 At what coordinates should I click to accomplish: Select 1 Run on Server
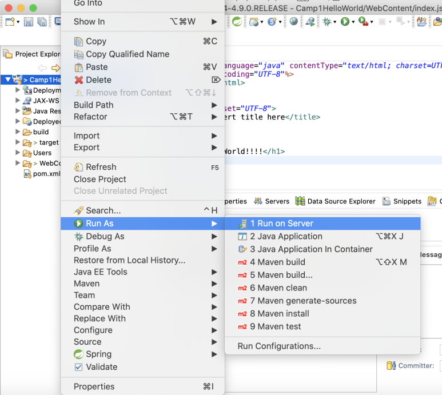[x=322, y=224]
